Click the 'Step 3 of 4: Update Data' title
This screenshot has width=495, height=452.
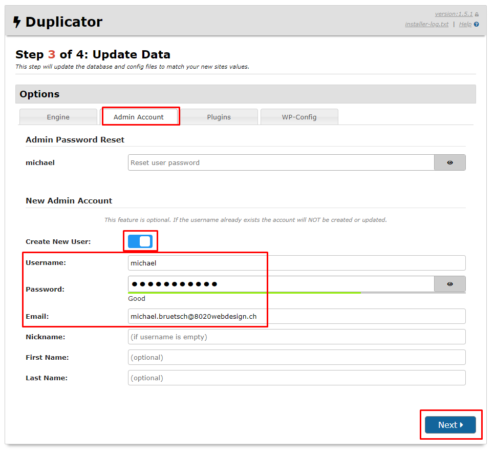click(x=93, y=54)
